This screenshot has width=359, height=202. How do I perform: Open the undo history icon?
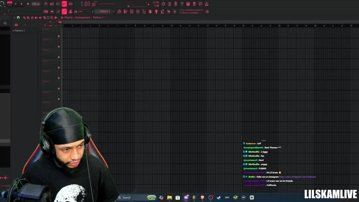164,4
